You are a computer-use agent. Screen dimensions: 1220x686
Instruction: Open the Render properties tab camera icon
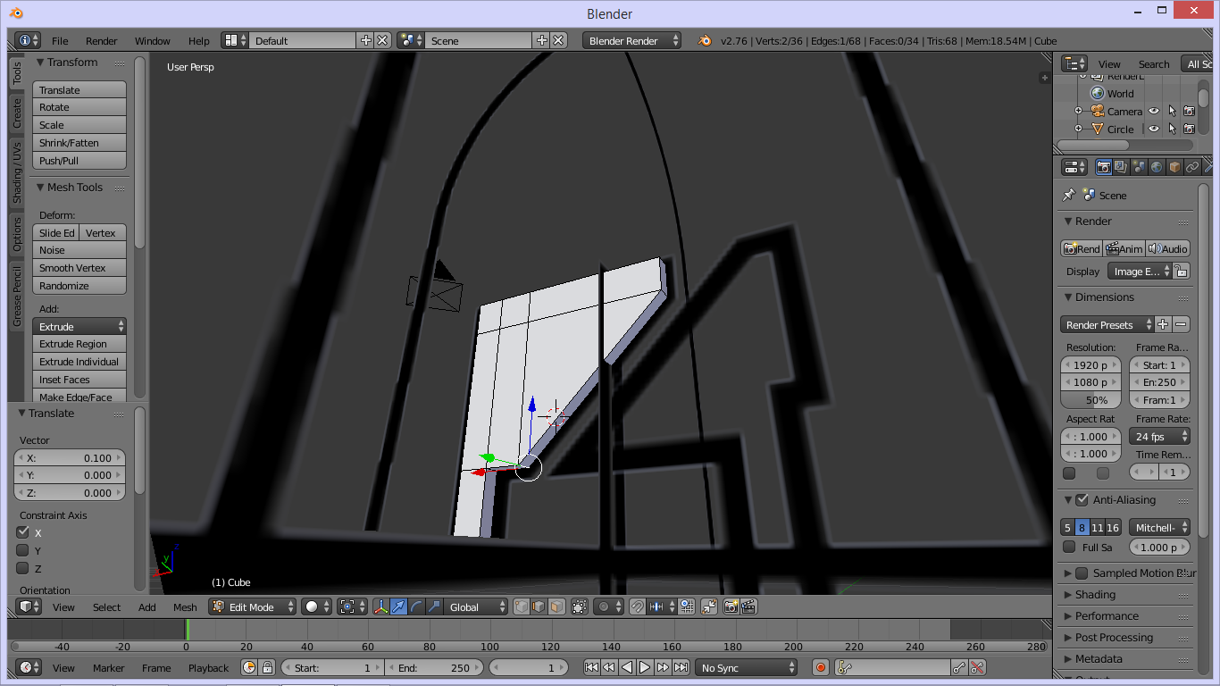(1104, 167)
